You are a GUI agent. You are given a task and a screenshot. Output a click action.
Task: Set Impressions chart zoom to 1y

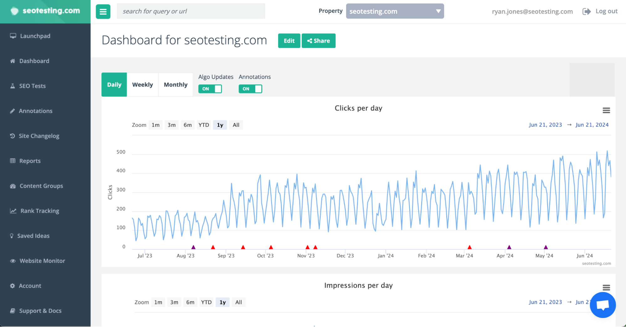tap(223, 302)
